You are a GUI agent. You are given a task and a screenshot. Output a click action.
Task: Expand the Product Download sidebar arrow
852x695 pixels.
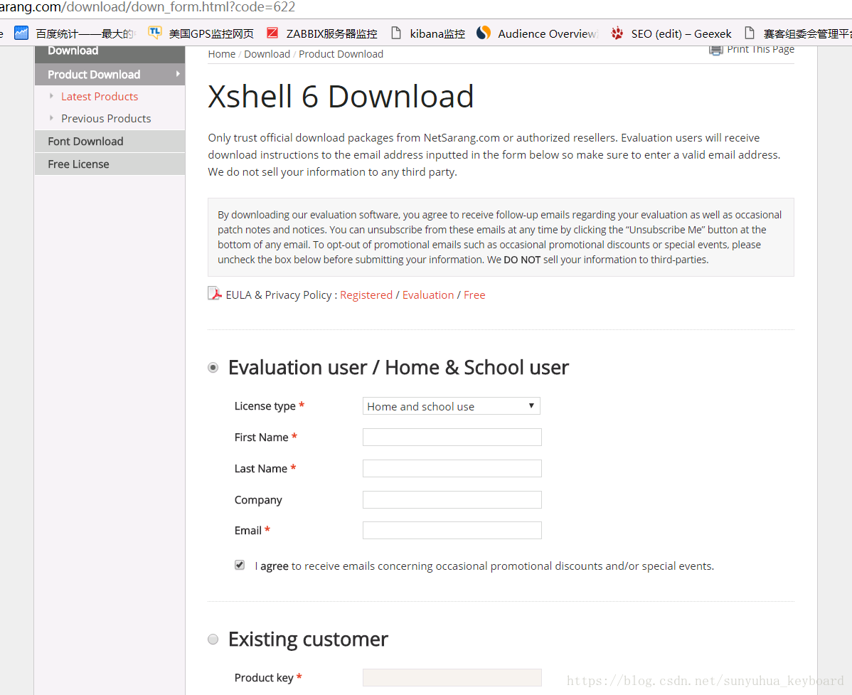coord(178,74)
